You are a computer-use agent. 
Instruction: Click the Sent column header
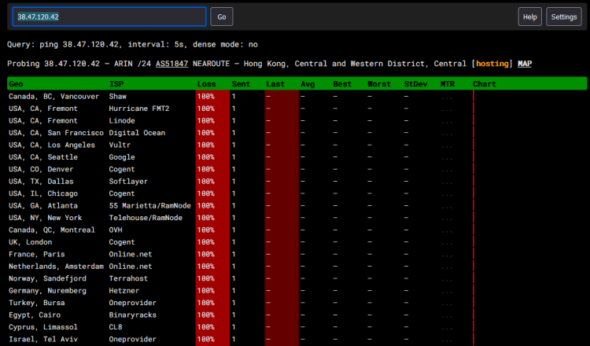pos(241,84)
